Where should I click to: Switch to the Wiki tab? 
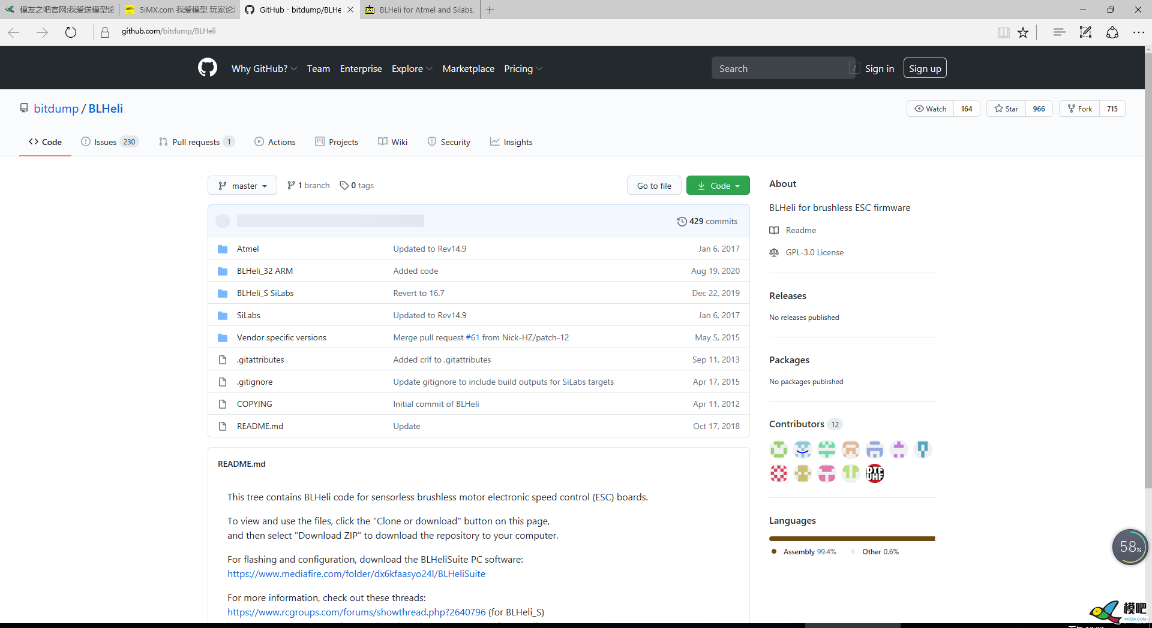point(392,142)
